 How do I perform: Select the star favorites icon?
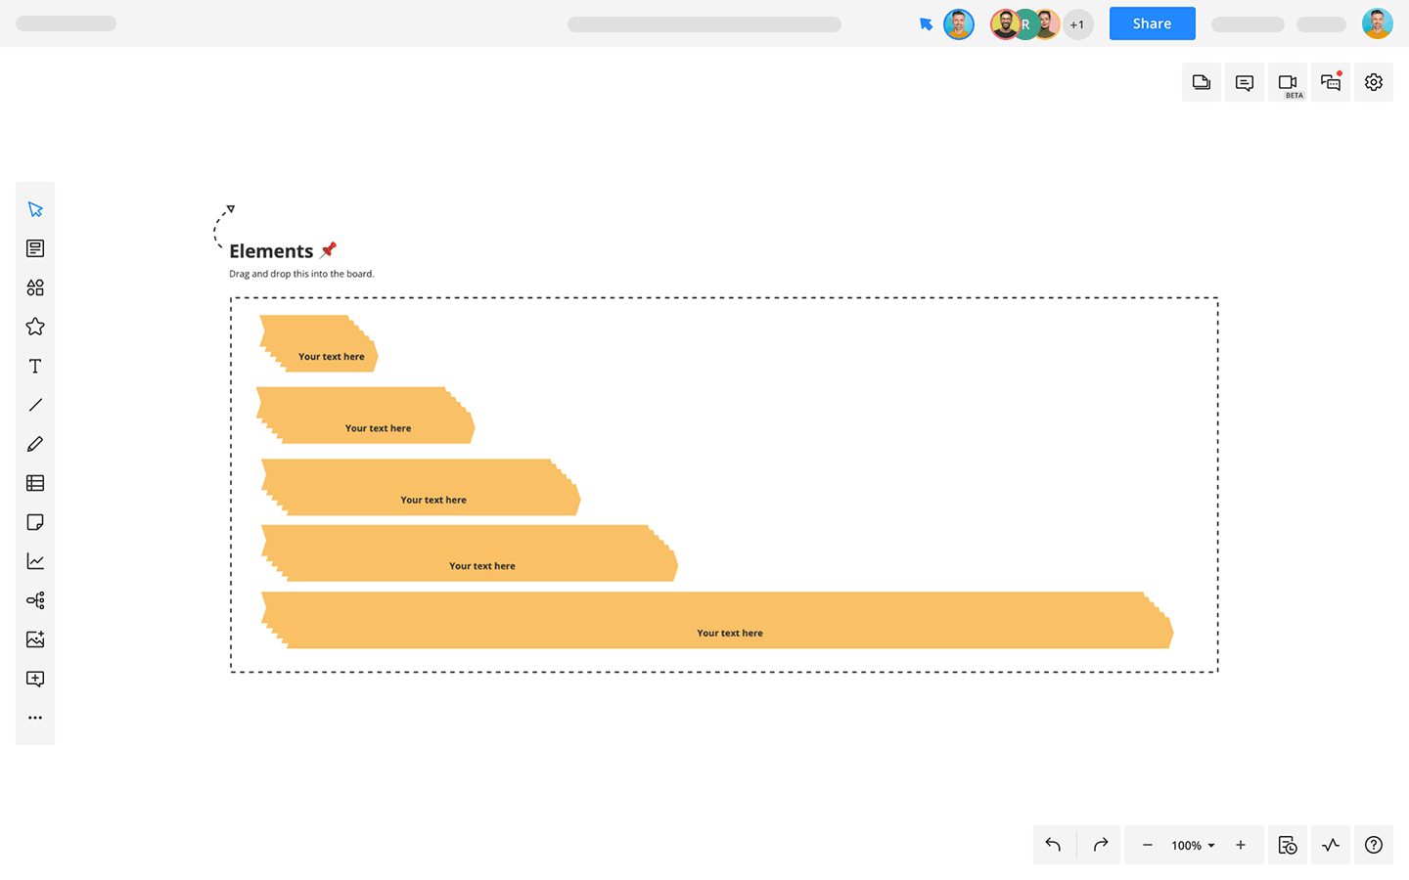coord(35,327)
